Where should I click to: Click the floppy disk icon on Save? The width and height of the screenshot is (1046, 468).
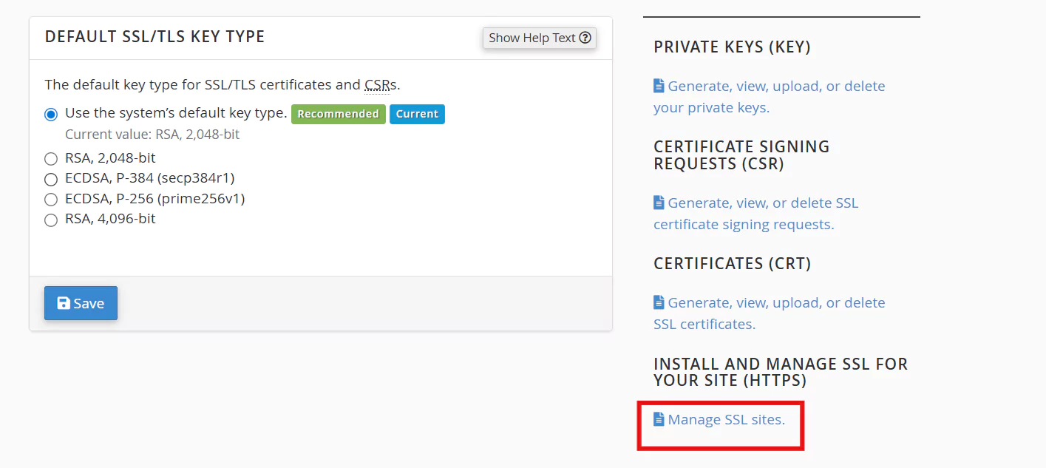[64, 303]
